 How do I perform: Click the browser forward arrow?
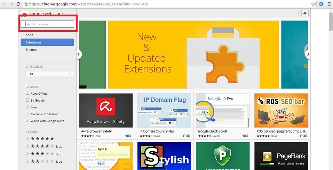(11, 4)
